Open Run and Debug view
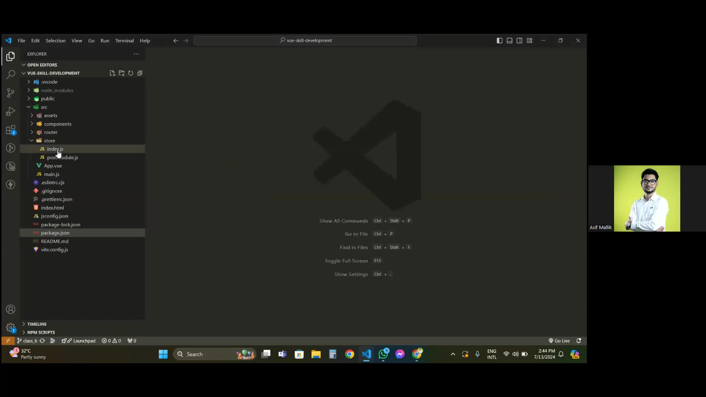The image size is (706, 397). 10,111
